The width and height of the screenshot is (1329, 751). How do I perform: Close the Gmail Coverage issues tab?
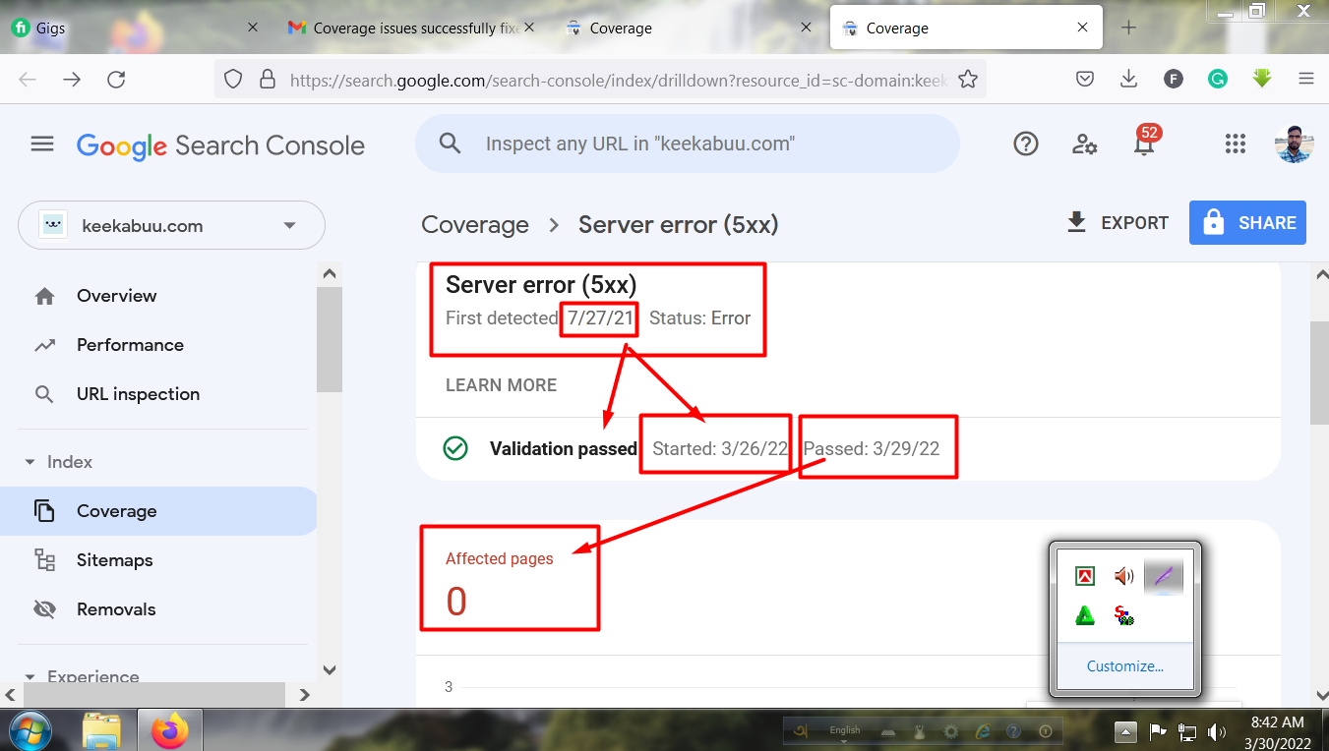coord(529,28)
